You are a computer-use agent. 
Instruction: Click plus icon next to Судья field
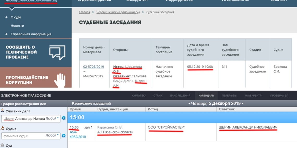(64, 136)
